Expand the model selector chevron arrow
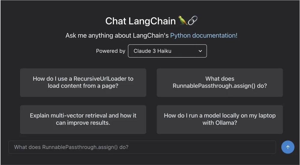This screenshot has height=165, width=300. tap(200, 51)
